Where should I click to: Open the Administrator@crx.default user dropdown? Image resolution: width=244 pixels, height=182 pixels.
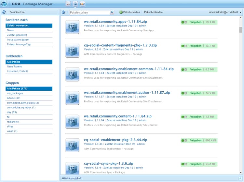point(225,12)
